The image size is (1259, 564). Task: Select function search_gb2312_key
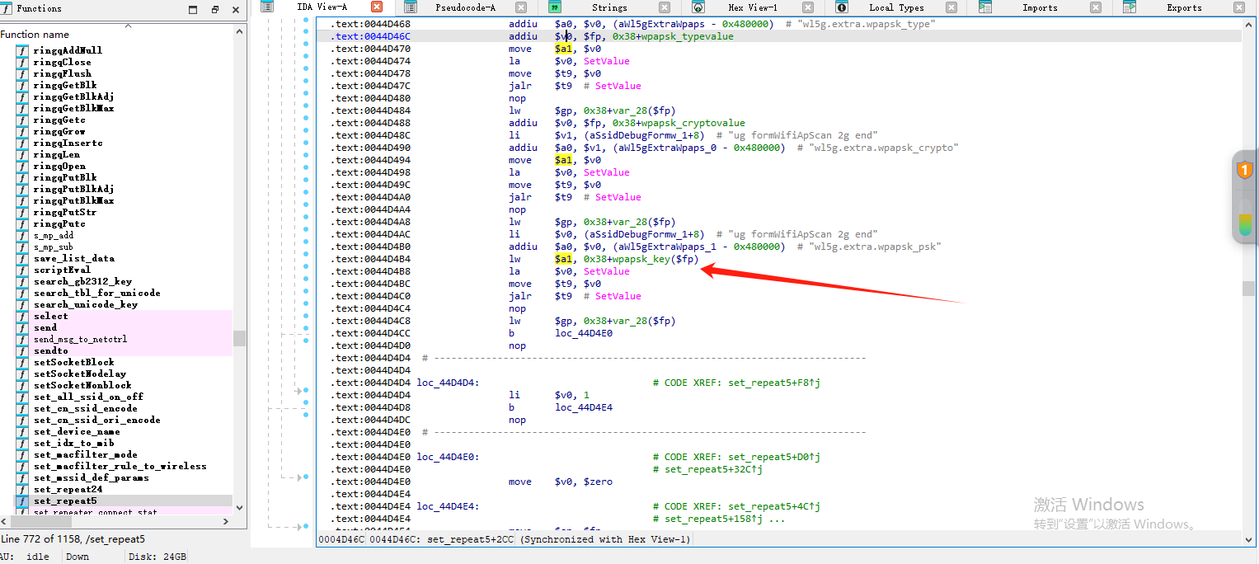(x=82, y=281)
